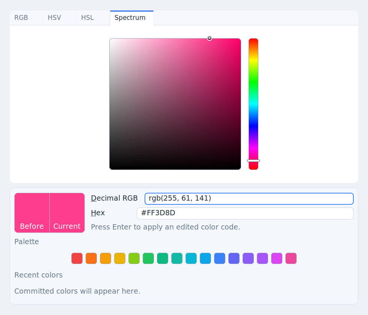Viewport: 368px width, 315px height.
Task: Pick the purple palette swatch
Action: point(262,258)
